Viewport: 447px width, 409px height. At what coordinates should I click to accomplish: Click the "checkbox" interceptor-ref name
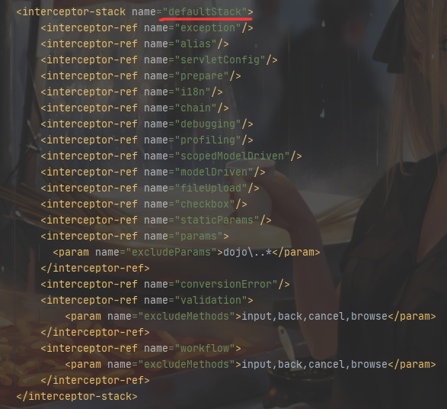205,204
